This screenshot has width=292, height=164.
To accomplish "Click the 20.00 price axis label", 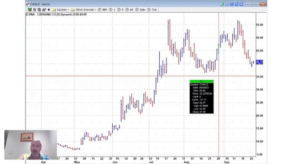I will click(260, 115).
